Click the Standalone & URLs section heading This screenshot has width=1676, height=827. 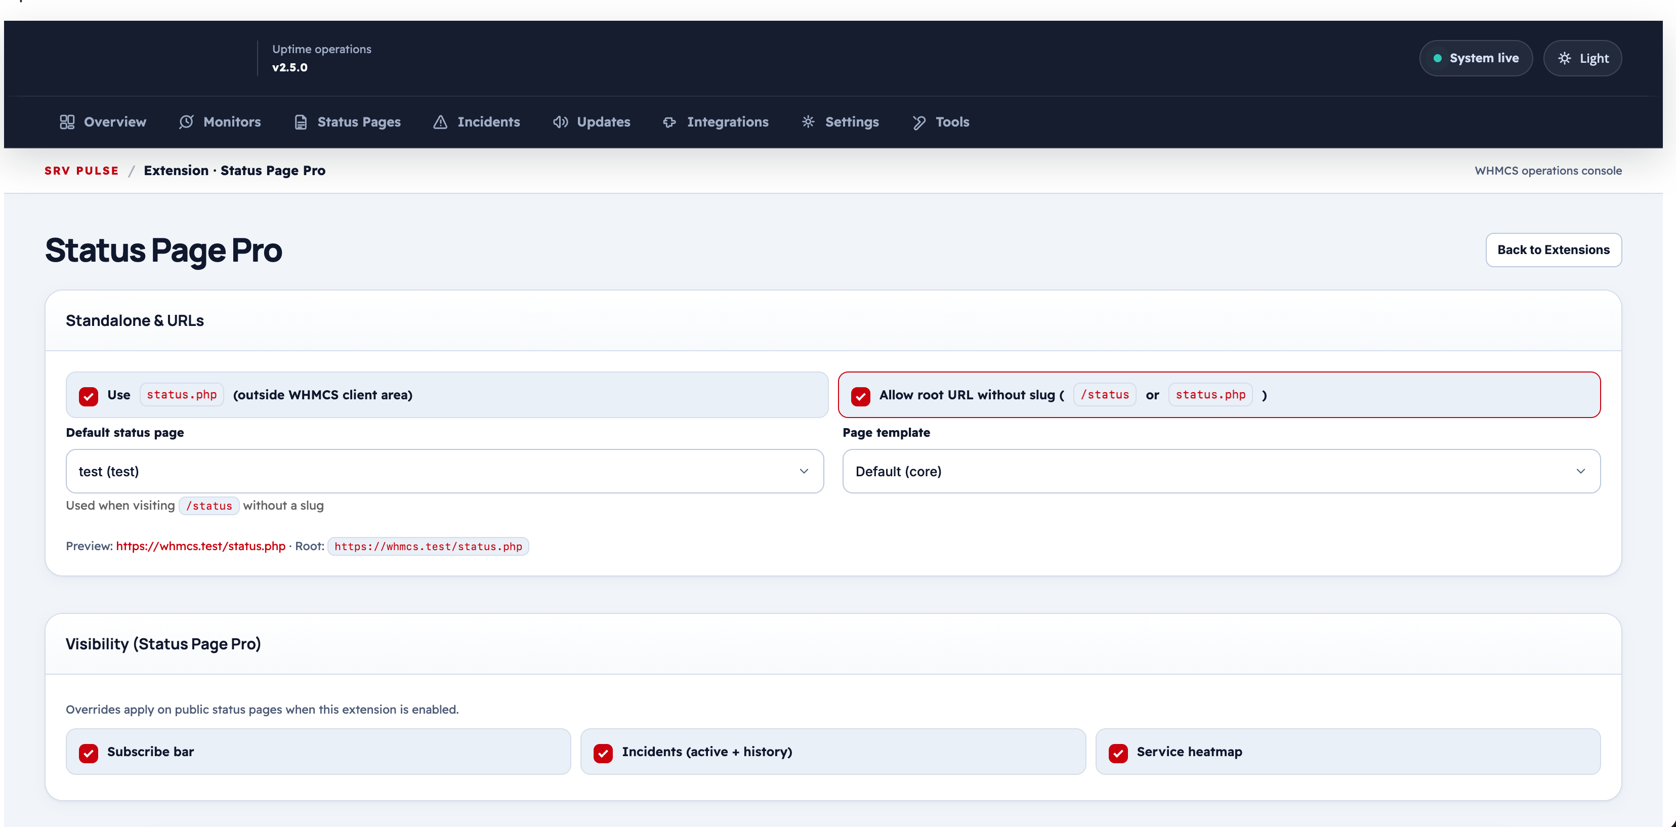(x=135, y=320)
